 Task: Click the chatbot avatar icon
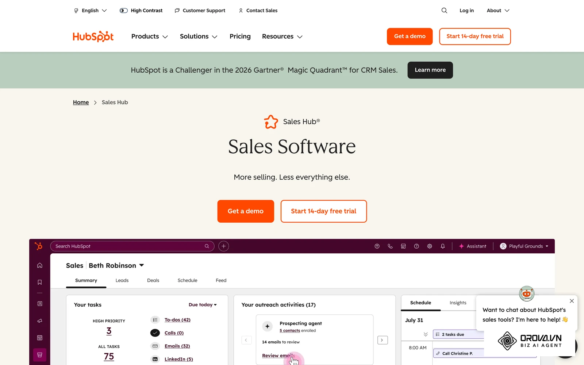coord(527,293)
